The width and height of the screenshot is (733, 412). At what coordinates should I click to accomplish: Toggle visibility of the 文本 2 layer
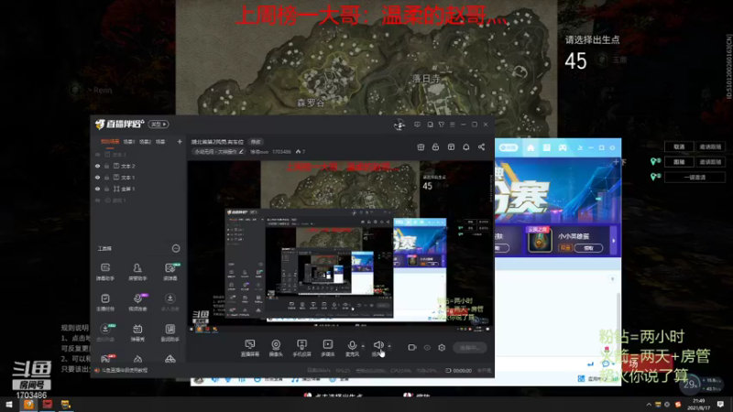click(x=97, y=166)
